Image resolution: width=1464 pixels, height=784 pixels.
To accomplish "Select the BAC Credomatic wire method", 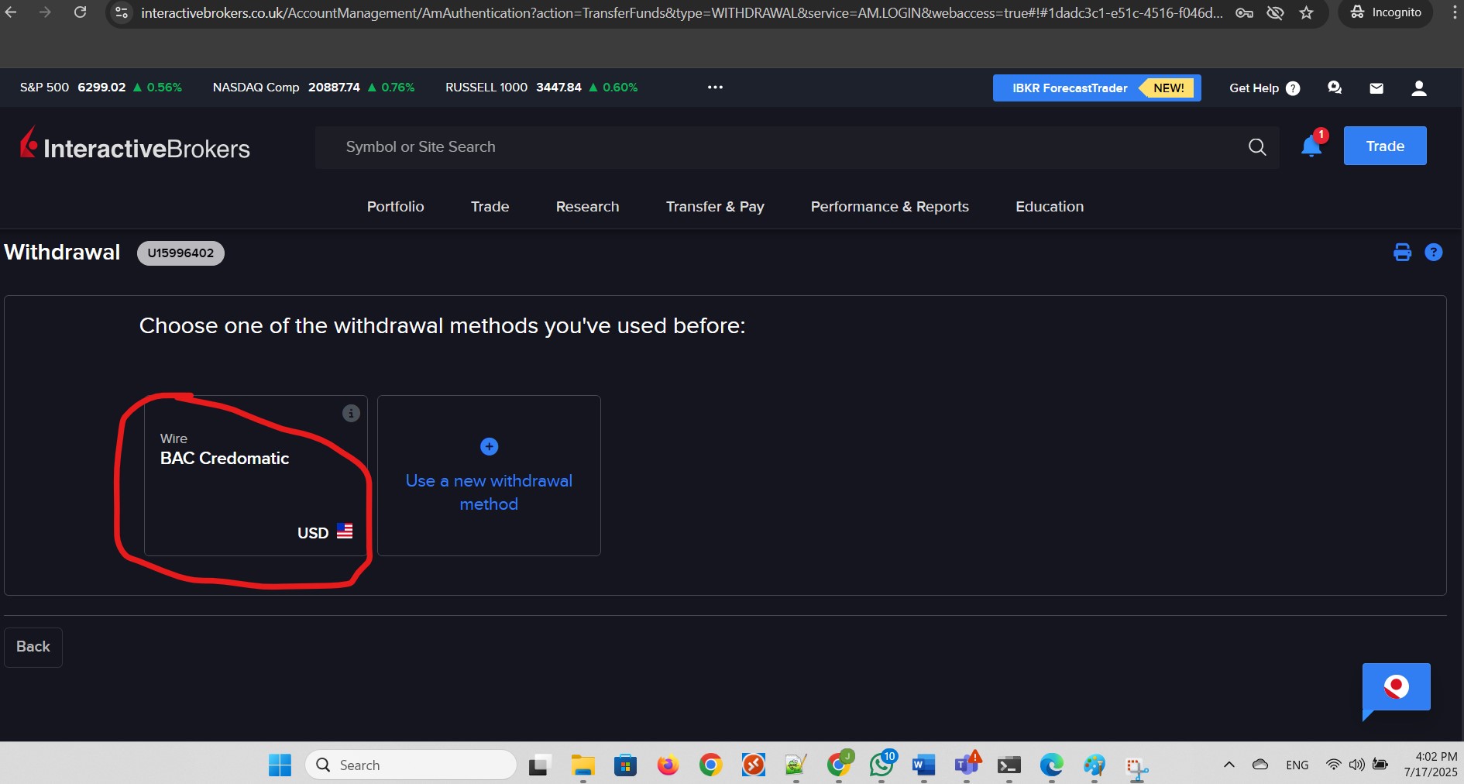I will tap(256, 476).
